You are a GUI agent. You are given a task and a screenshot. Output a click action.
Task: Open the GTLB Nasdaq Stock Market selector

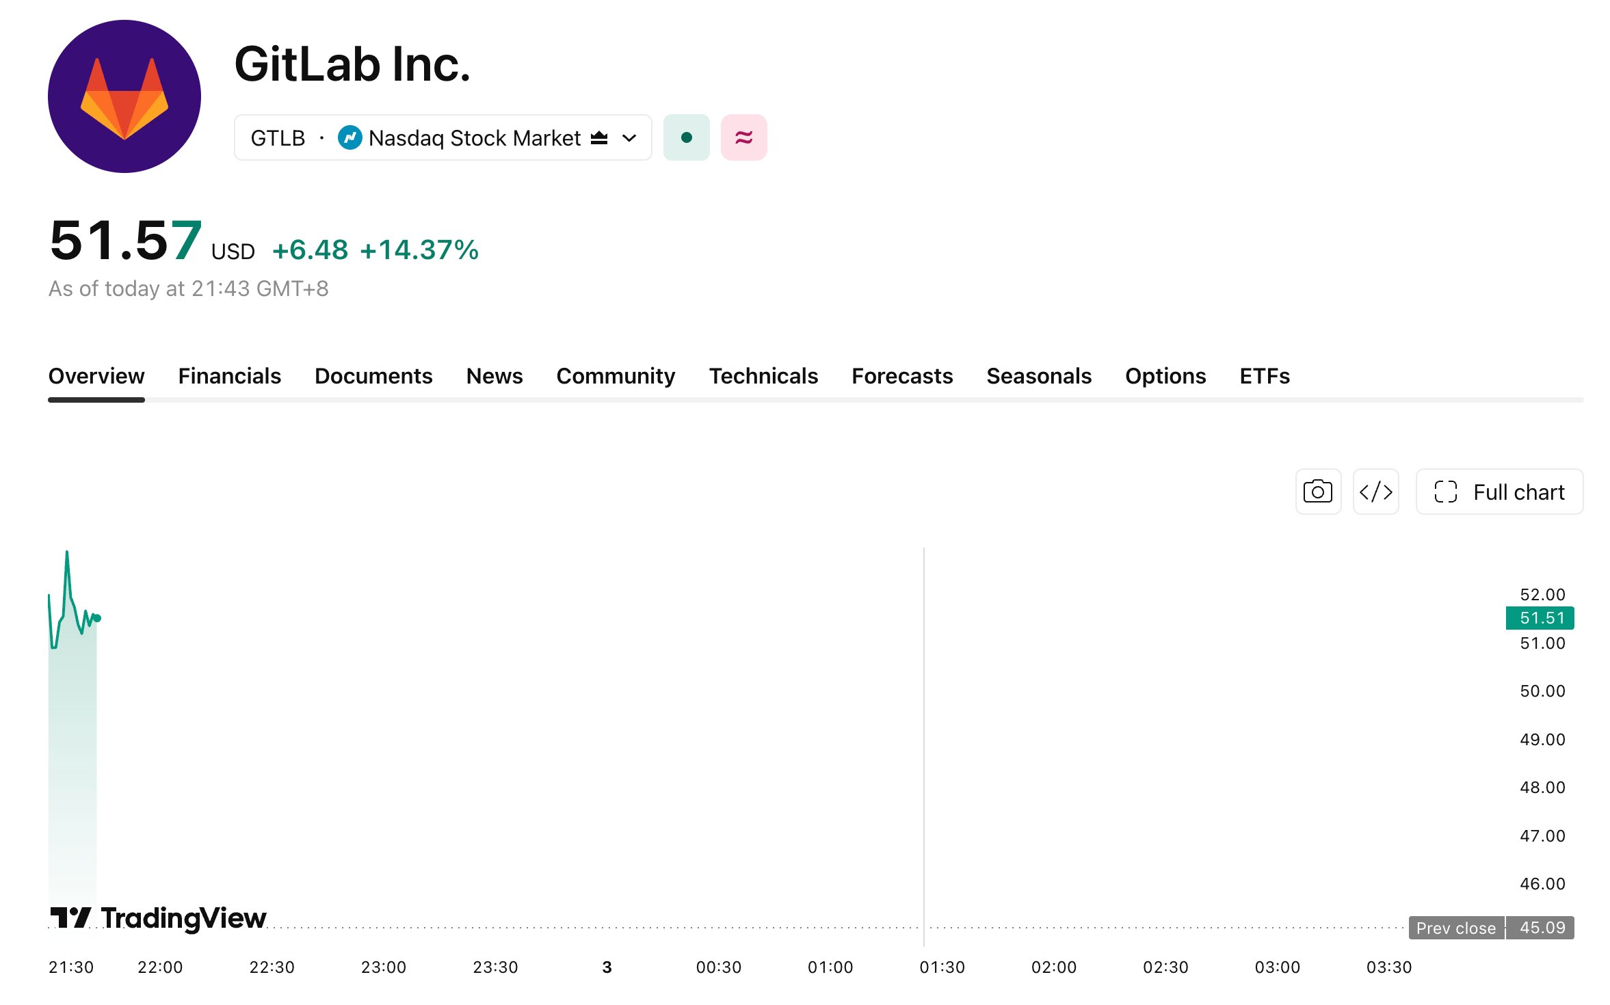pos(443,137)
